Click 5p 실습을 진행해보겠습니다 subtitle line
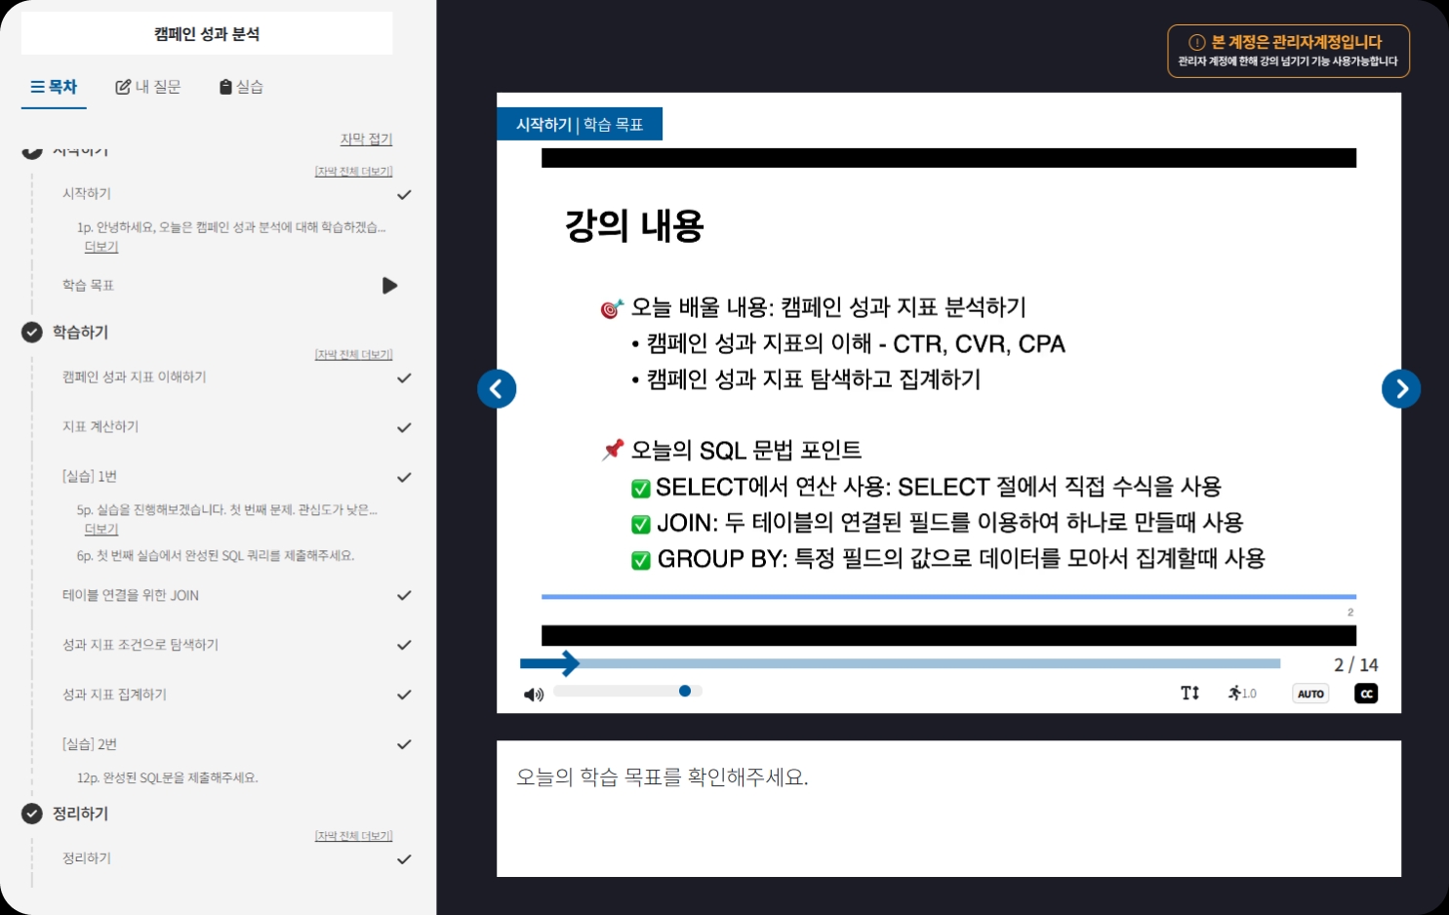This screenshot has width=1449, height=915. [226, 509]
